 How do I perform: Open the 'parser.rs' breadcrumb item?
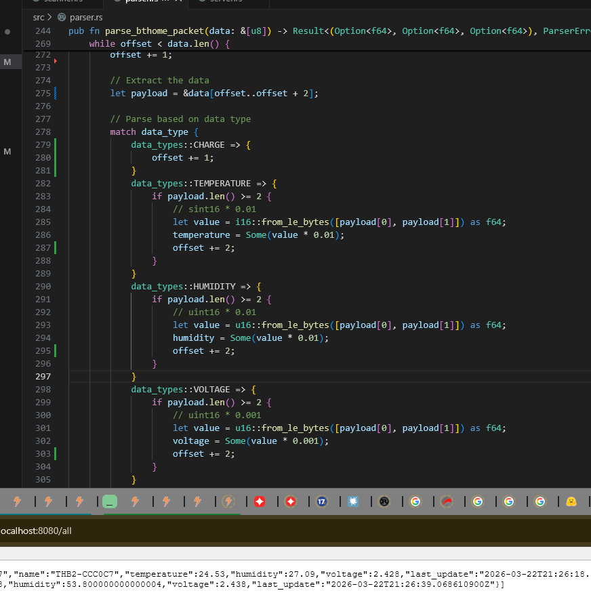coord(86,18)
